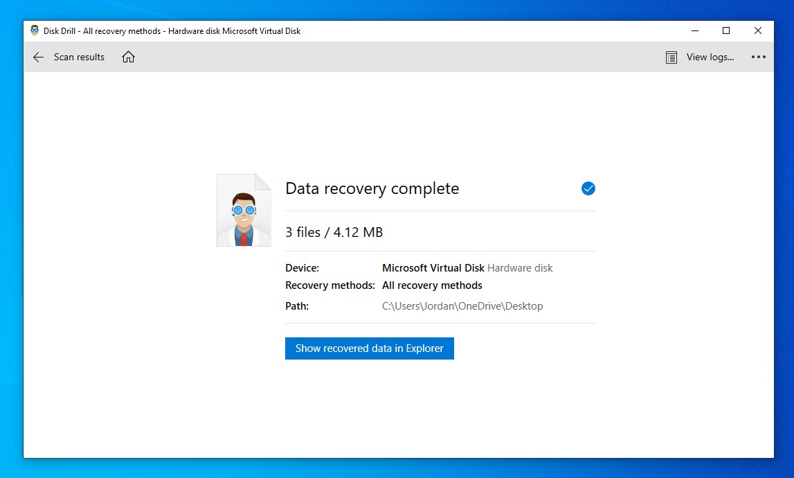794x478 pixels.
Task: Go back to Scan results with the arrow
Action: tap(38, 57)
